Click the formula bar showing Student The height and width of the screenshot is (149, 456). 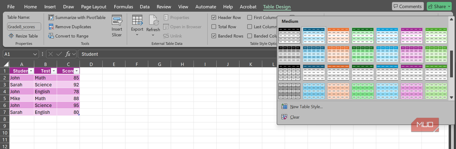pyautogui.click(x=177, y=54)
